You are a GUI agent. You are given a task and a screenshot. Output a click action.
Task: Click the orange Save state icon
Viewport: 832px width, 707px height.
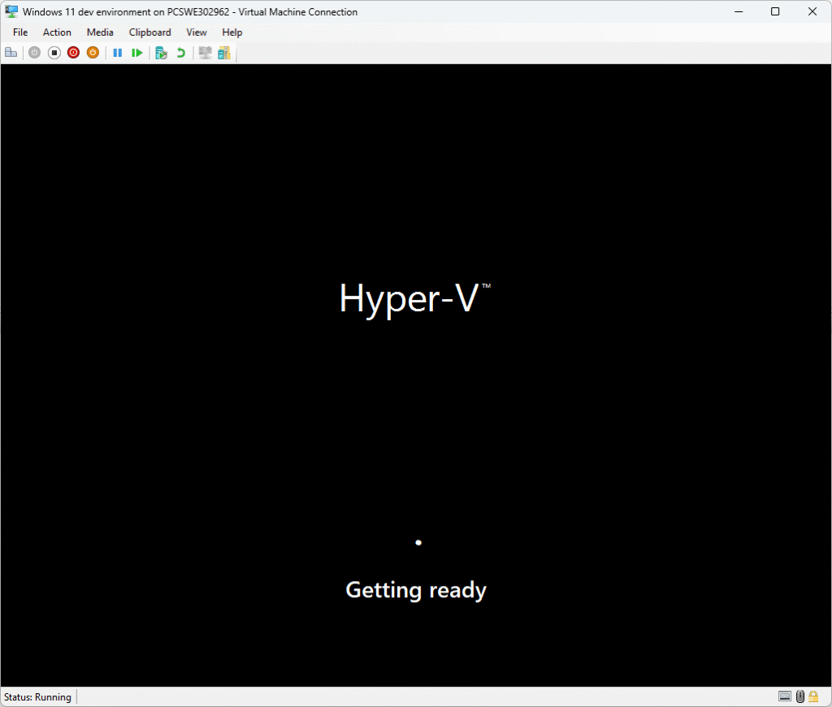(x=93, y=53)
